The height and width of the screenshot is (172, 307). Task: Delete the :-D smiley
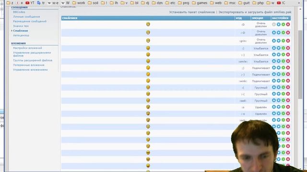pos(288,32)
